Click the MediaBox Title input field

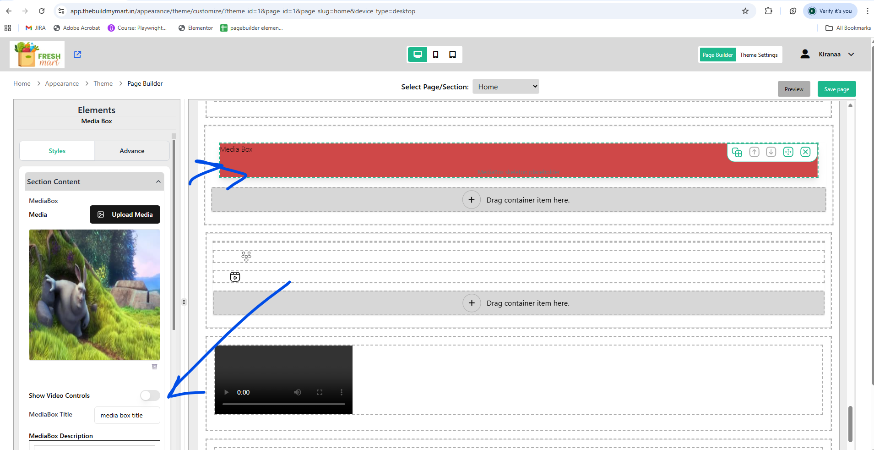click(x=127, y=415)
